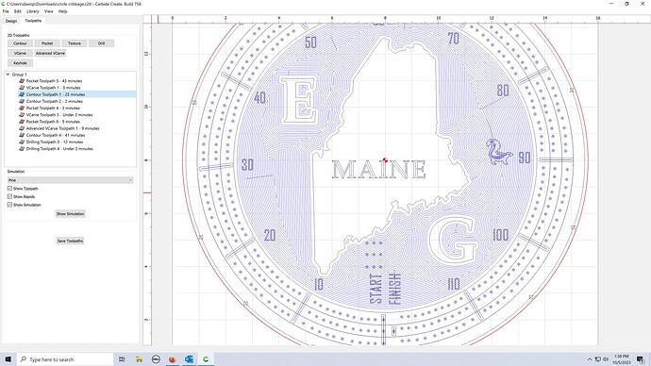Screen dimensions: 651x366
Task: Click the Drilling Toolpath 3 icon
Action: [x=22, y=141]
